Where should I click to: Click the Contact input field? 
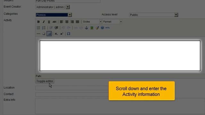point(72,94)
